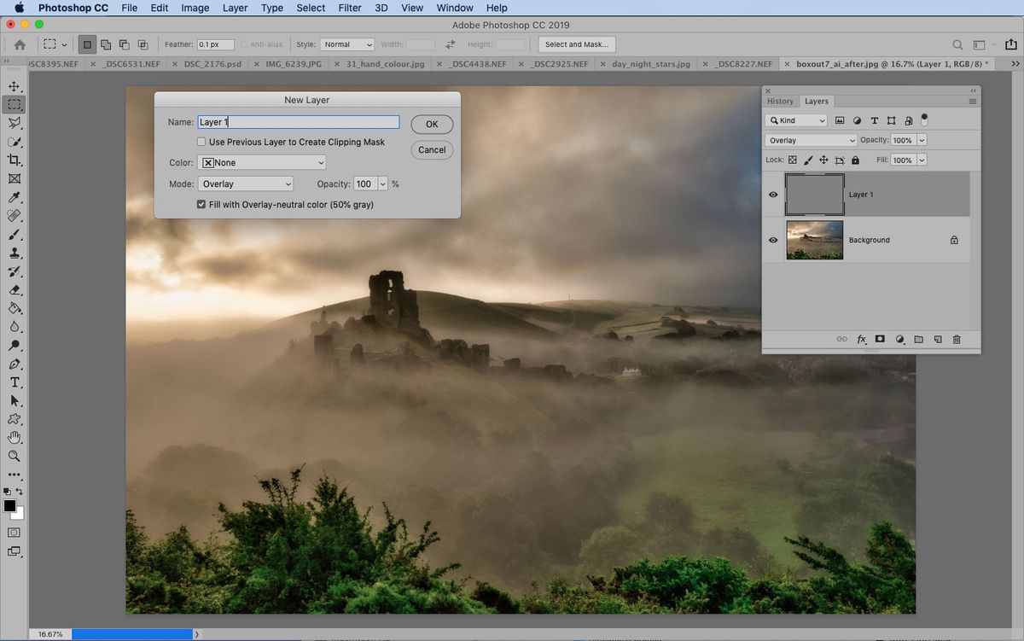The width and height of the screenshot is (1024, 641).
Task: Open the Color dropdown set to None
Action: (x=262, y=162)
